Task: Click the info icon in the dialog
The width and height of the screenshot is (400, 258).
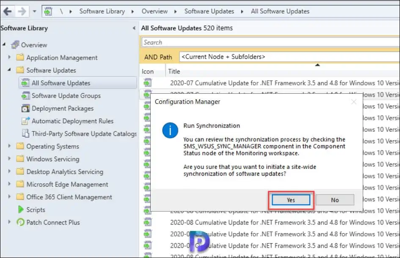Action: pyautogui.click(x=170, y=130)
